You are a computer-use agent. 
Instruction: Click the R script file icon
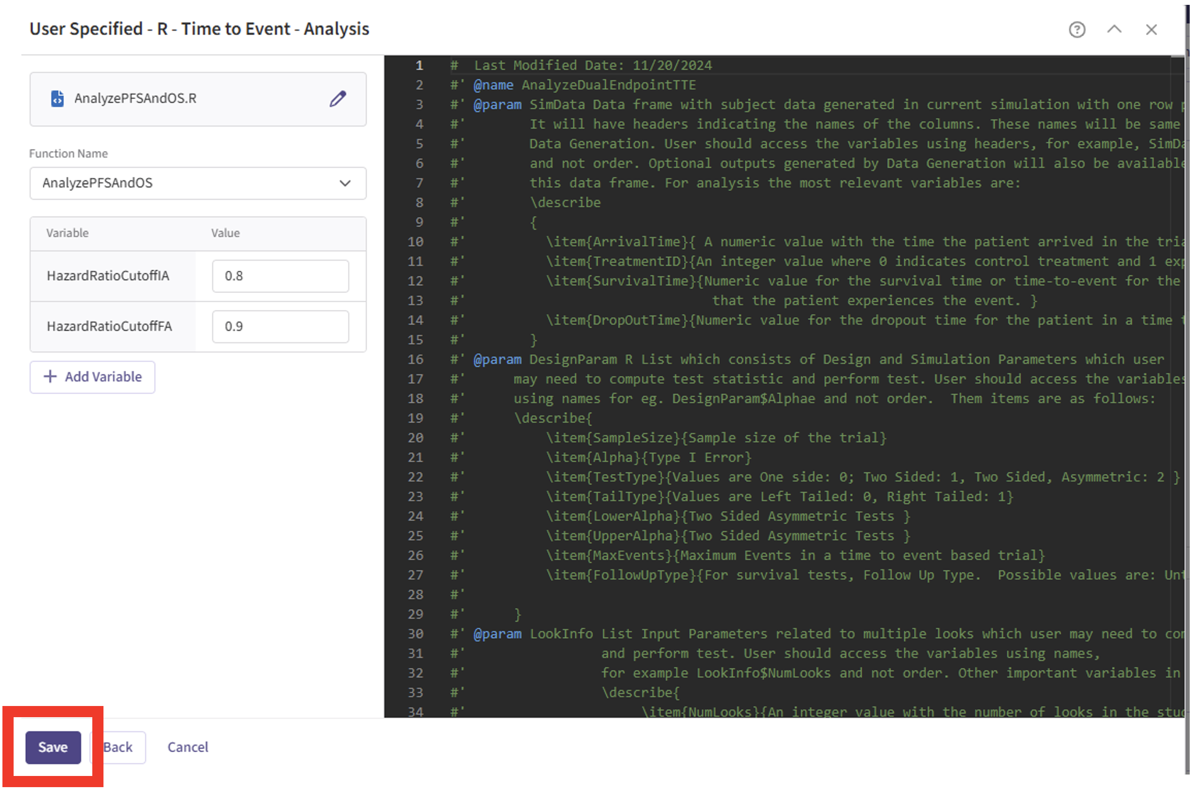tap(57, 99)
